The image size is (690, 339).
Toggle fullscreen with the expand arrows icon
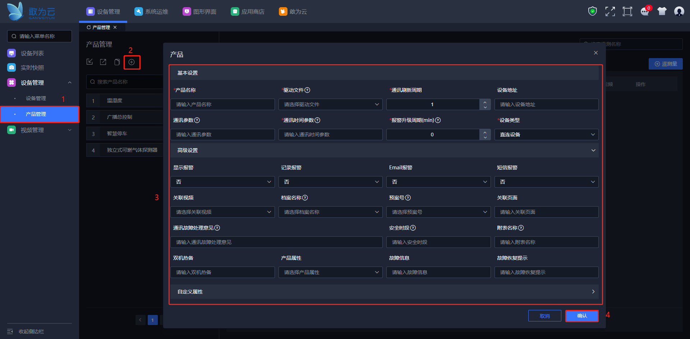[610, 11]
